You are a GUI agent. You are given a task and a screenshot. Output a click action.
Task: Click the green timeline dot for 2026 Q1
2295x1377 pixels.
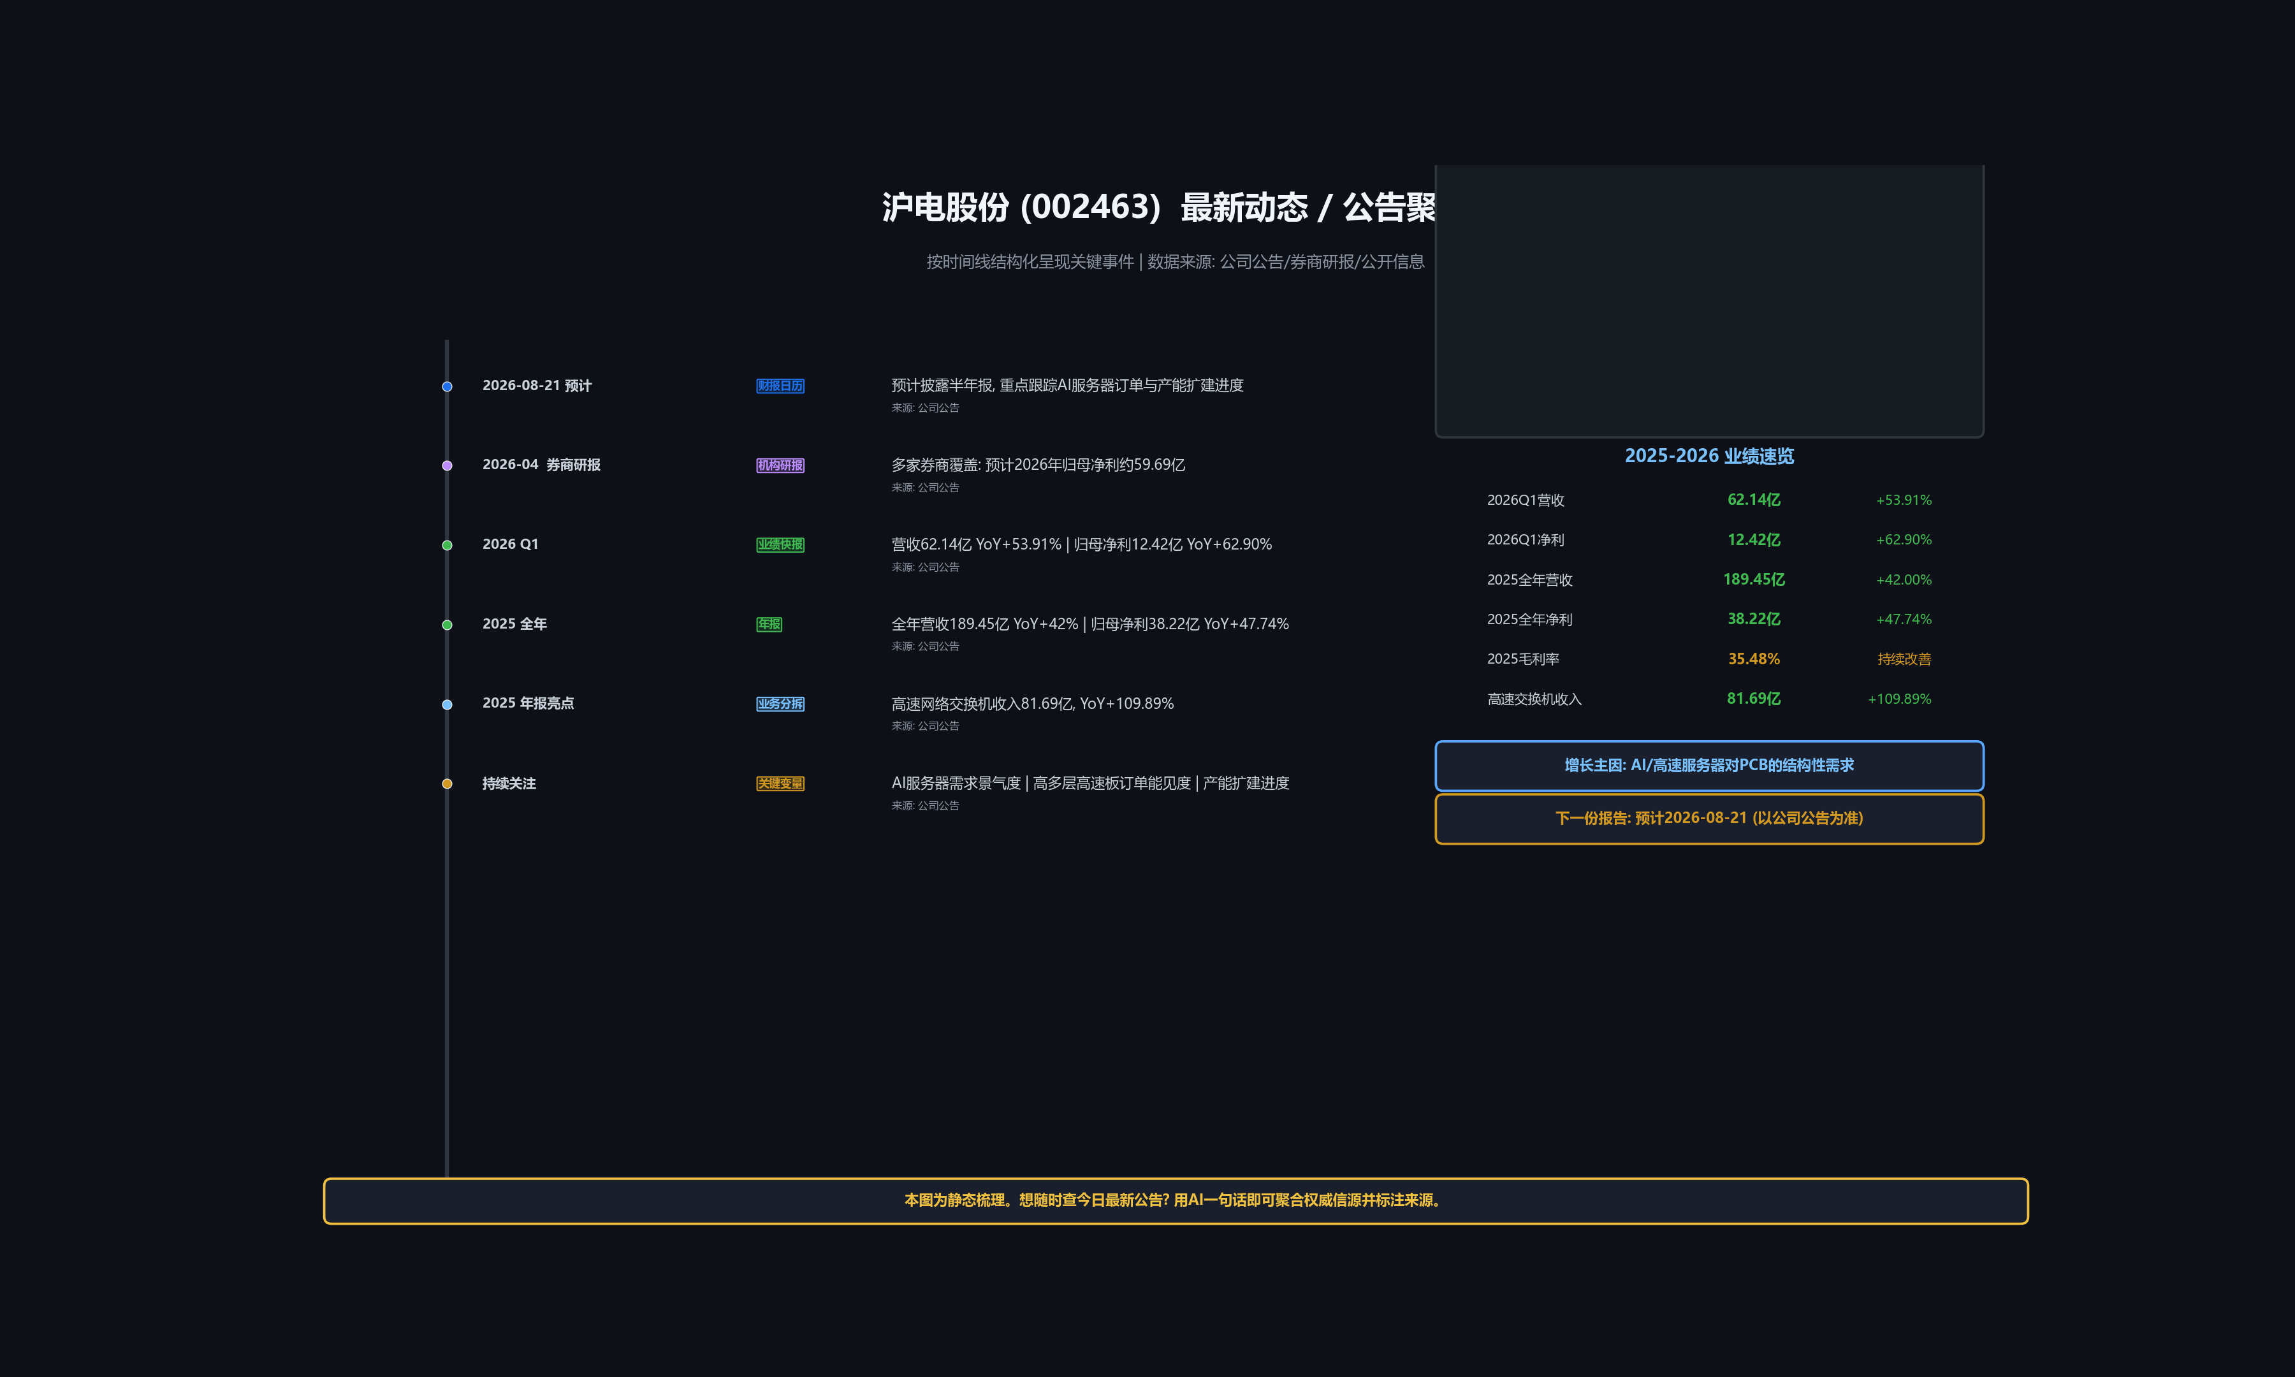[447, 544]
